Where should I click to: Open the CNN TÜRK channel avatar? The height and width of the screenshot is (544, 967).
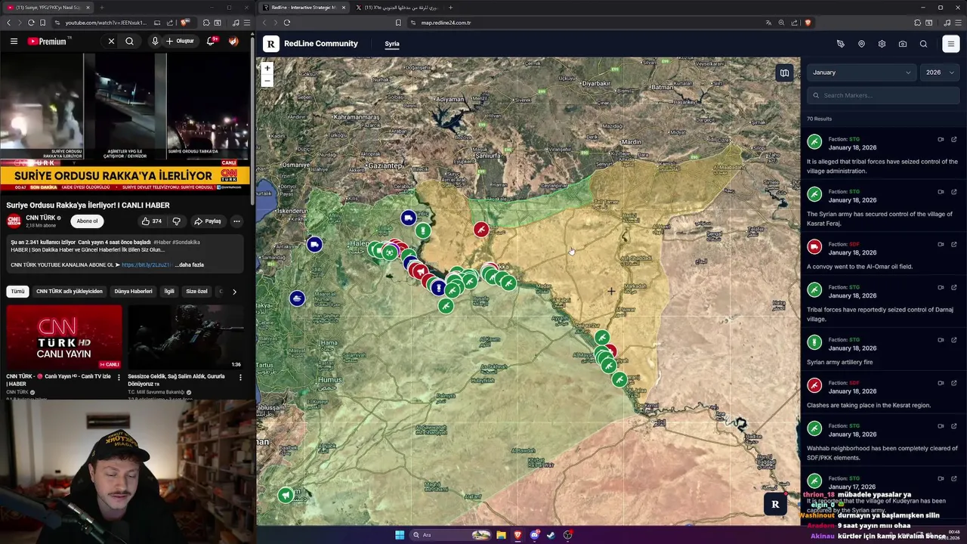coord(14,221)
